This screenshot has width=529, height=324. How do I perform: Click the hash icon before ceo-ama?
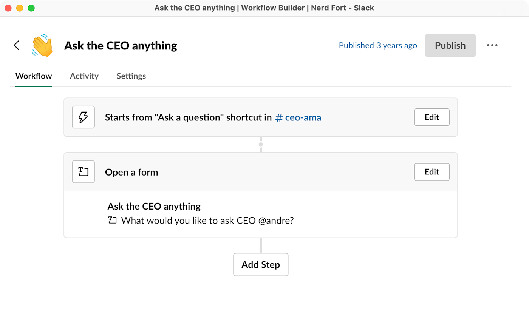coord(279,117)
